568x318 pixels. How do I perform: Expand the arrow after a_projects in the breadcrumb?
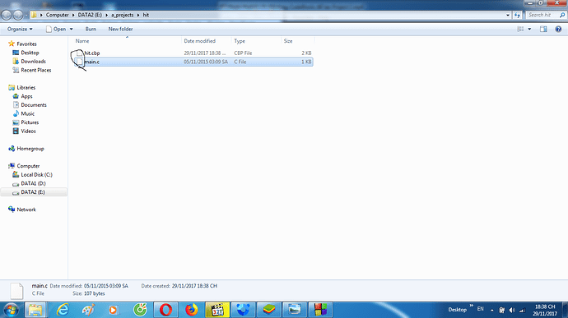[x=138, y=15]
